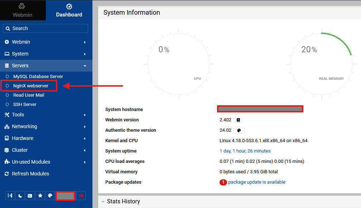Collapse the Servers menu section
The image size is (361, 208).
(46, 66)
